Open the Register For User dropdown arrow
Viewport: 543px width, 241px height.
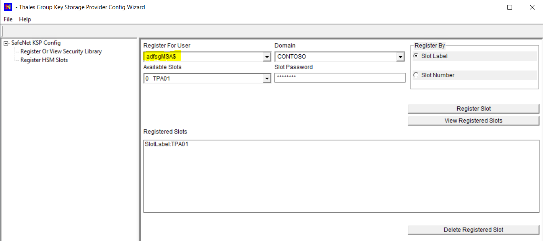click(267, 57)
